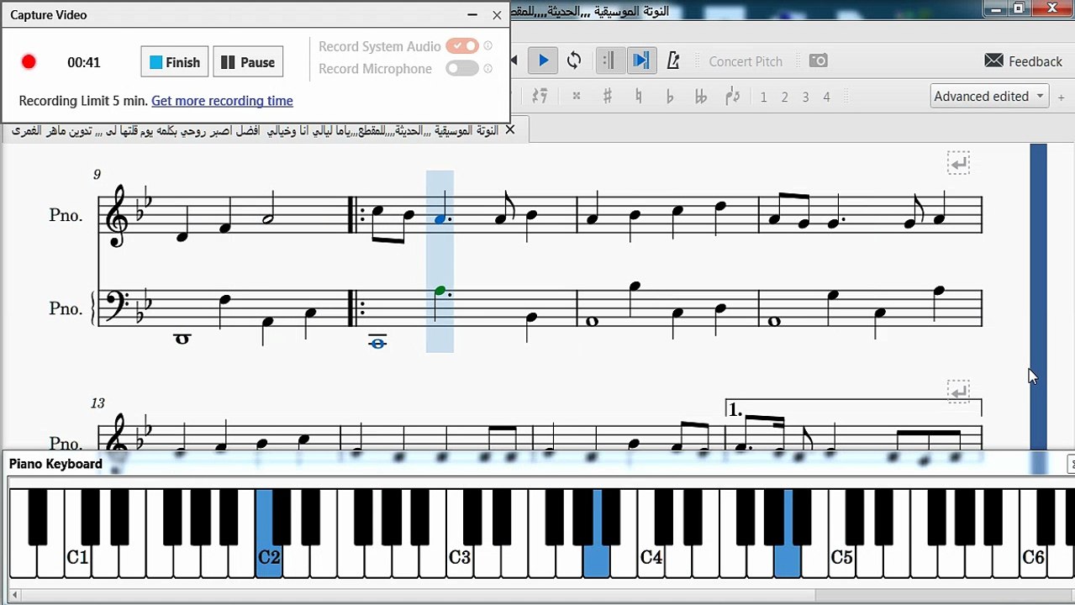The width and height of the screenshot is (1075, 605).
Task: Click the top staff Pno. instrument label
Action: point(66,215)
